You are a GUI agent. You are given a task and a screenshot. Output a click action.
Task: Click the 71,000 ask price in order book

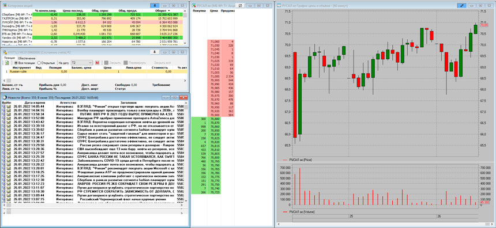pos(215,77)
